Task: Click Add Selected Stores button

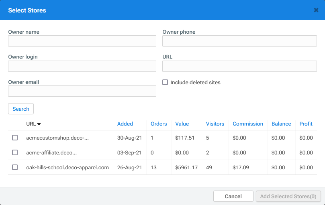Action: click(288, 196)
